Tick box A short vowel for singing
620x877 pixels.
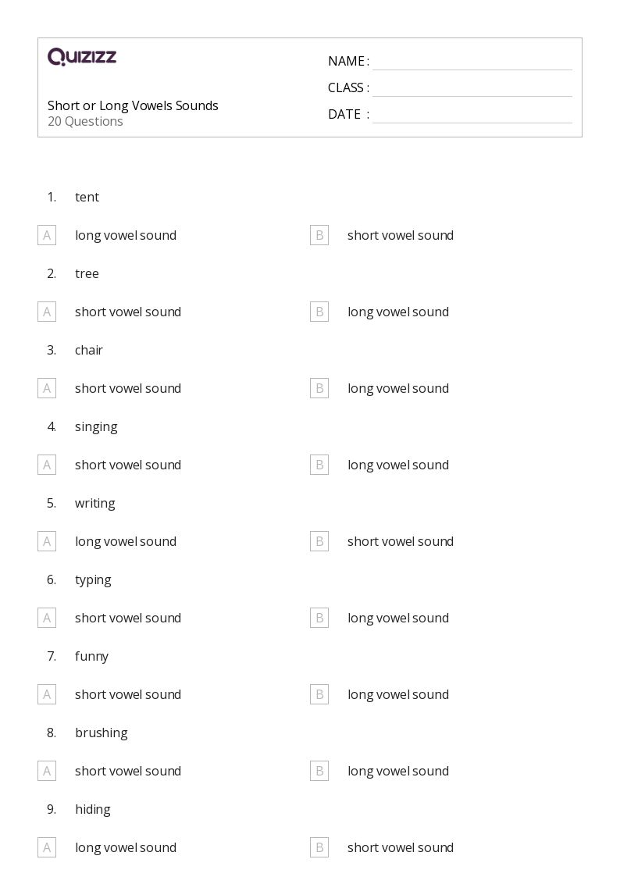pyautogui.click(x=47, y=465)
